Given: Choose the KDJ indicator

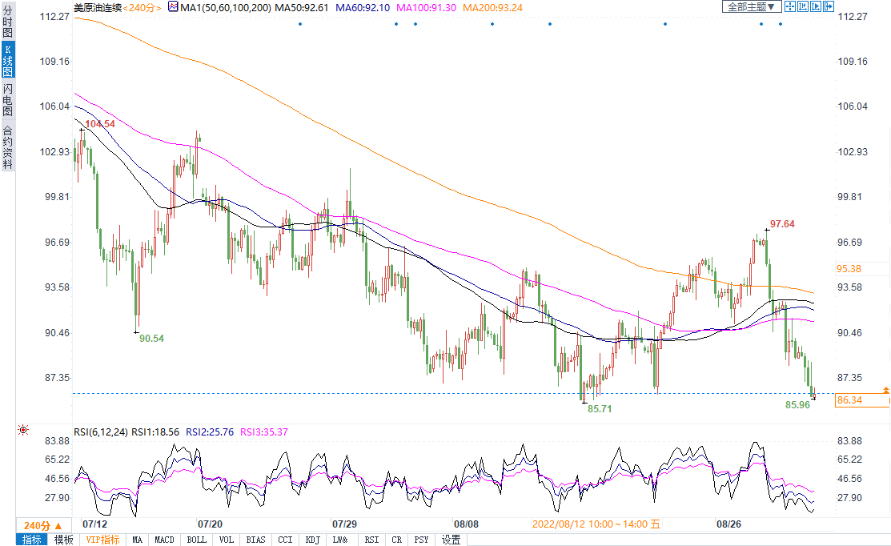Looking at the screenshot, I should coord(312,540).
